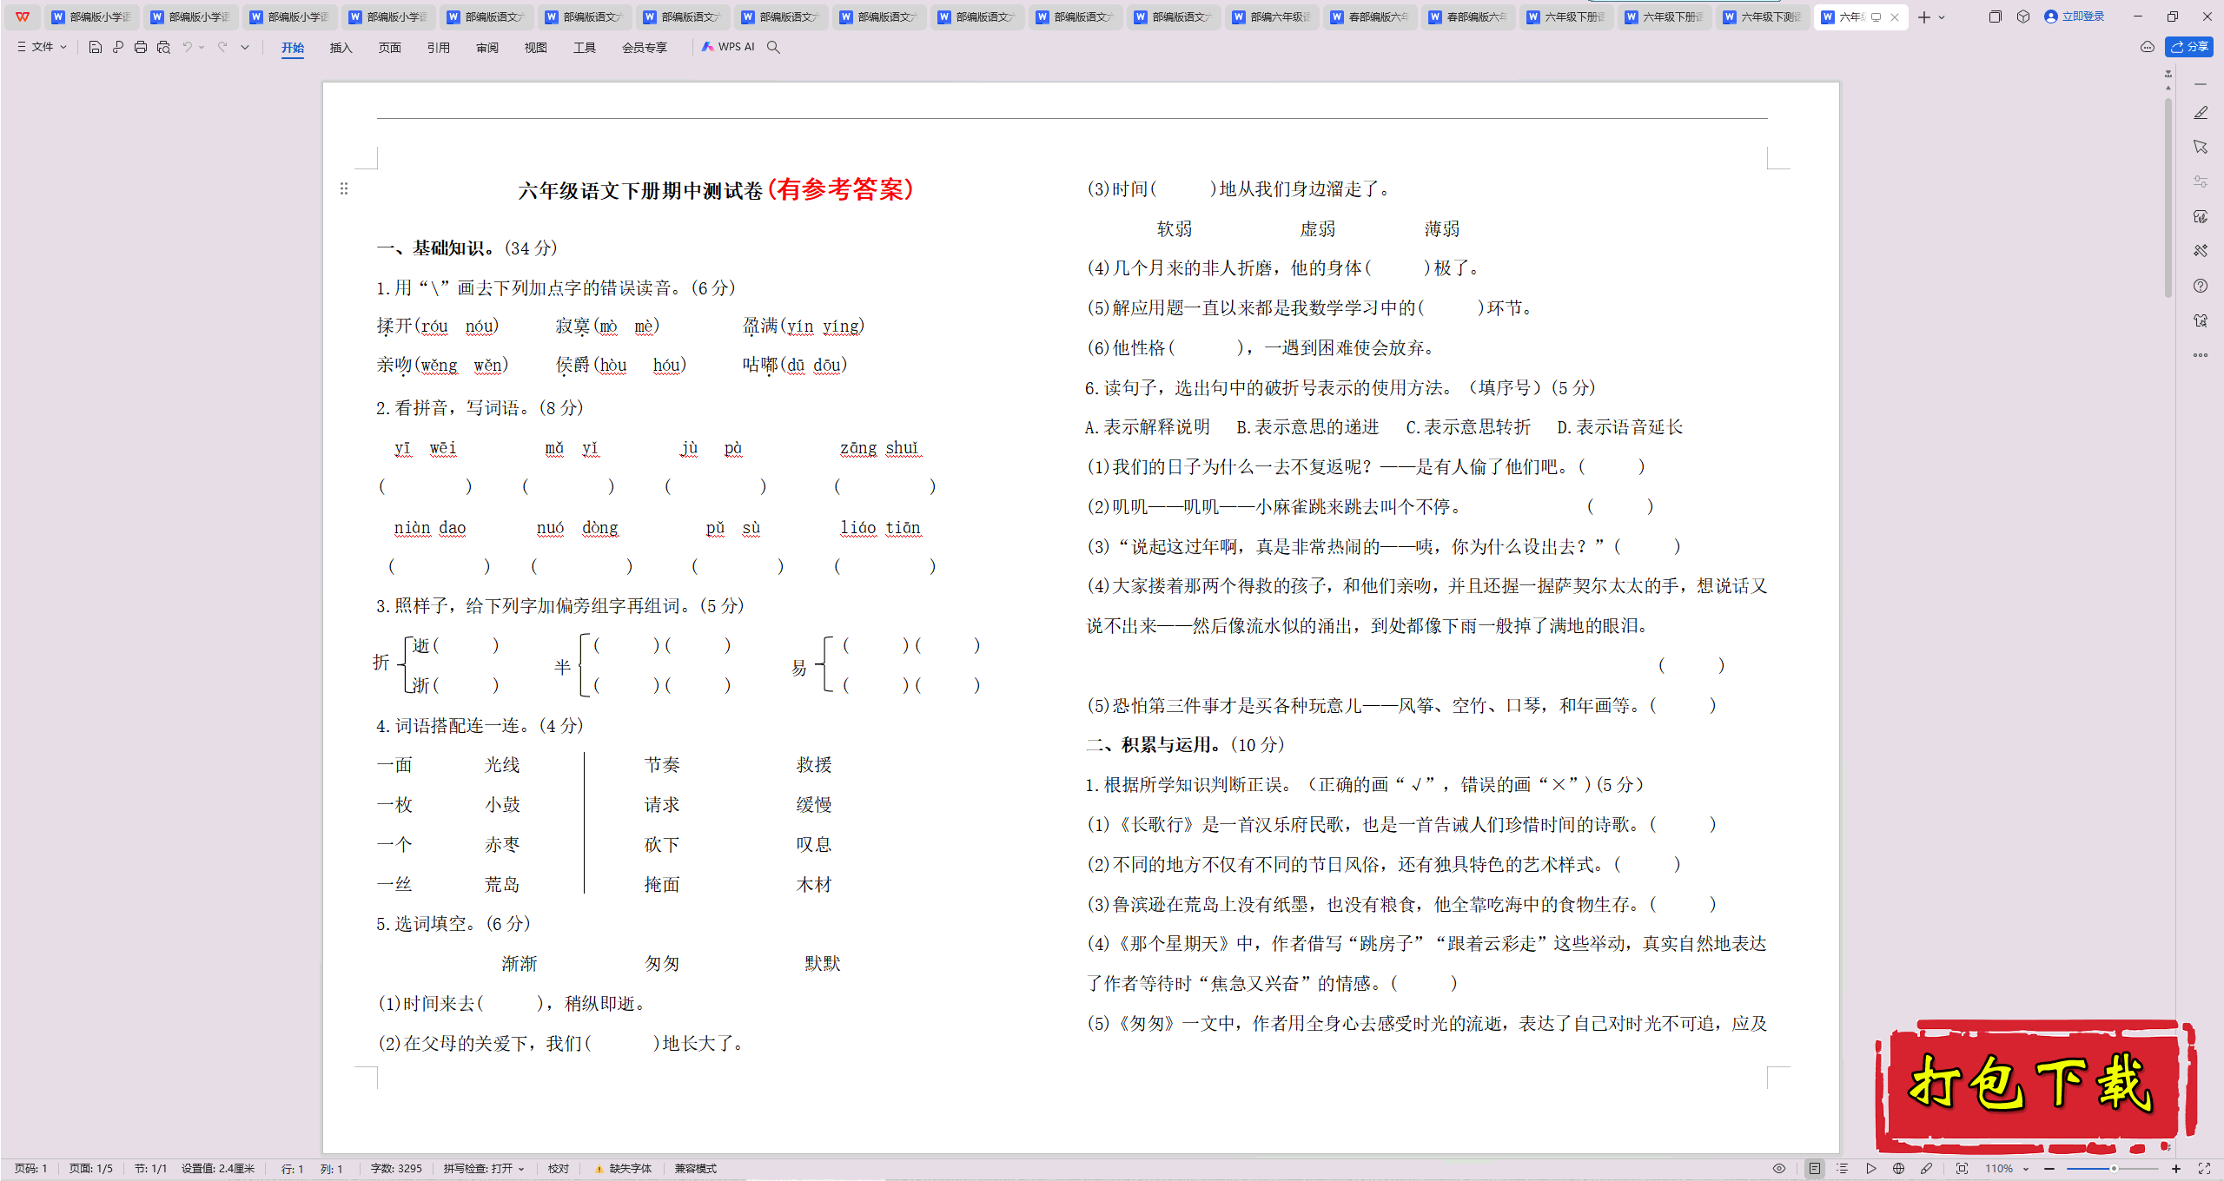The height and width of the screenshot is (1181, 2224).
Task: Click 缺失字体 missing fonts warning
Action: [624, 1169]
